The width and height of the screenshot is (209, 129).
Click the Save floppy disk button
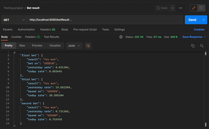(162, 8)
